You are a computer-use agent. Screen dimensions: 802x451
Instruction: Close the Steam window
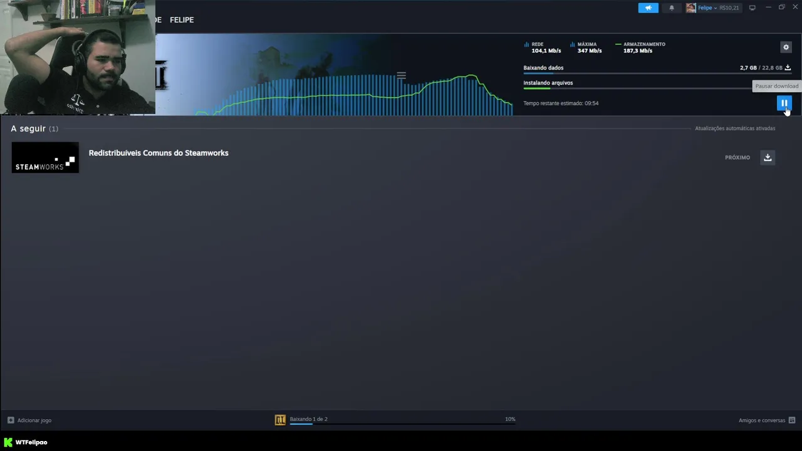(795, 7)
